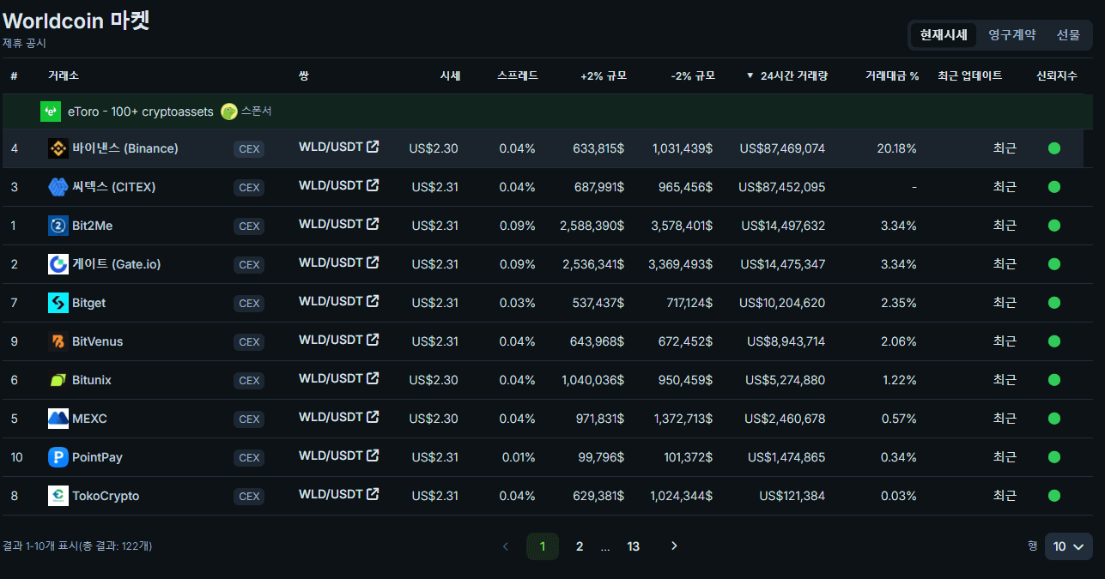Open external link icon in Bitget row
Image resolution: width=1105 pixels, height=579 pixels.
[373, 301]
